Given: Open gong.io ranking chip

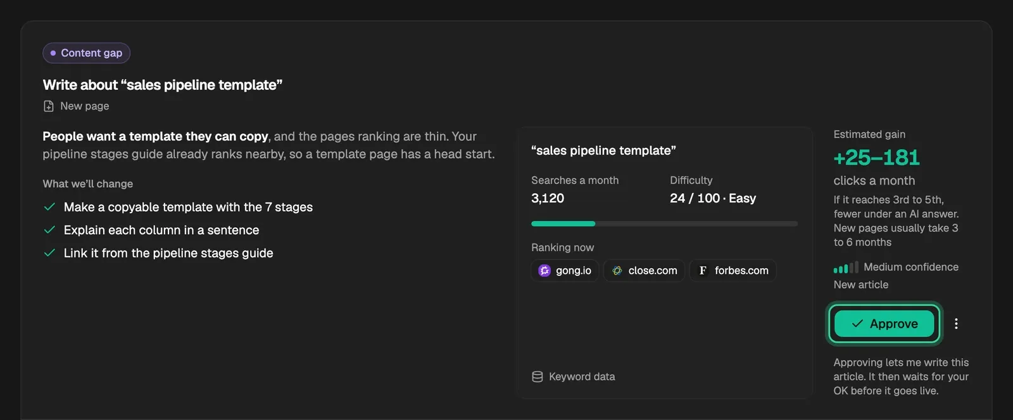Looking at the screenshot, I should pos(565,270).
